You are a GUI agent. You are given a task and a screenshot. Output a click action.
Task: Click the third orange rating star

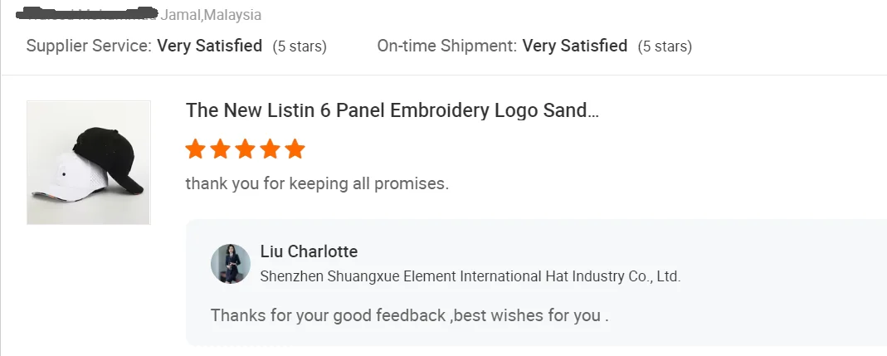pyautogui.click(x=246, y=149)
